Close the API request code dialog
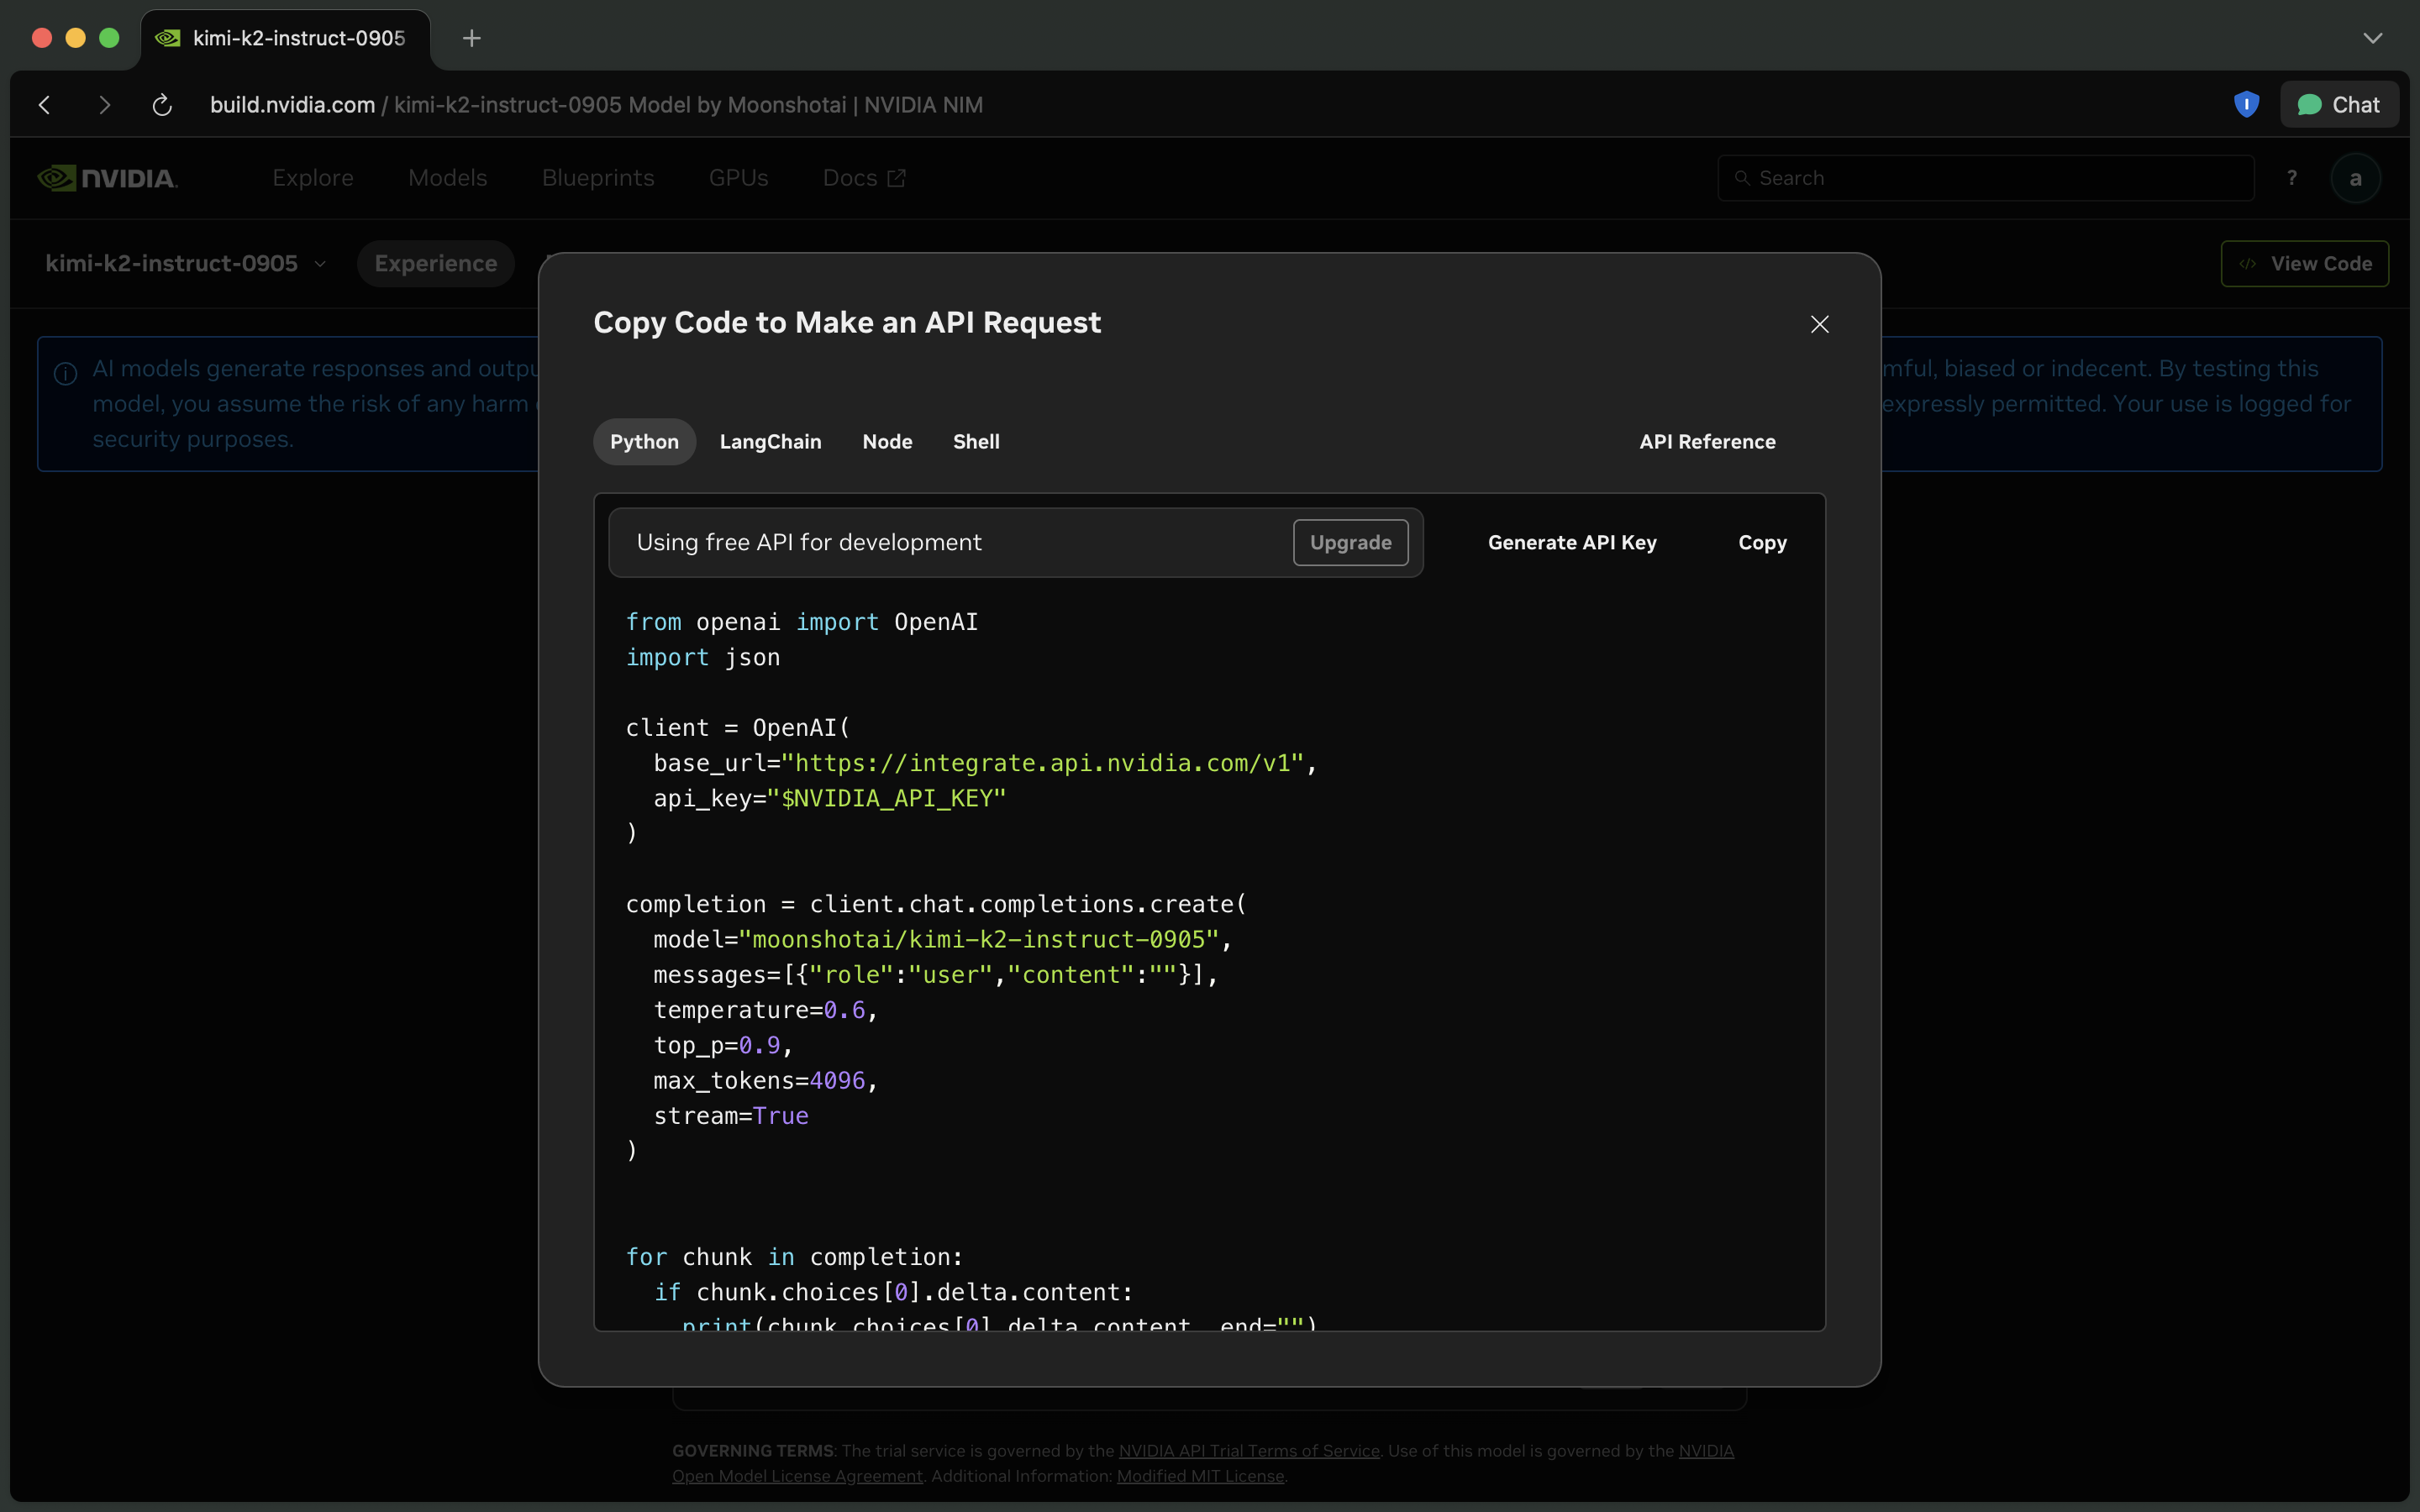This screenshot has width=2420, height=1512. [1819, 324]
